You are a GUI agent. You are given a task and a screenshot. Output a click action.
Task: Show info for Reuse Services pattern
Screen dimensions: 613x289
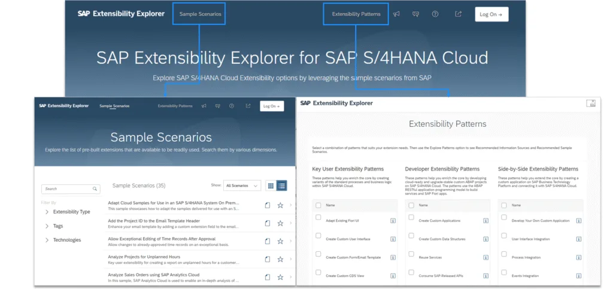pyautogui.click(x=486, y=257)
